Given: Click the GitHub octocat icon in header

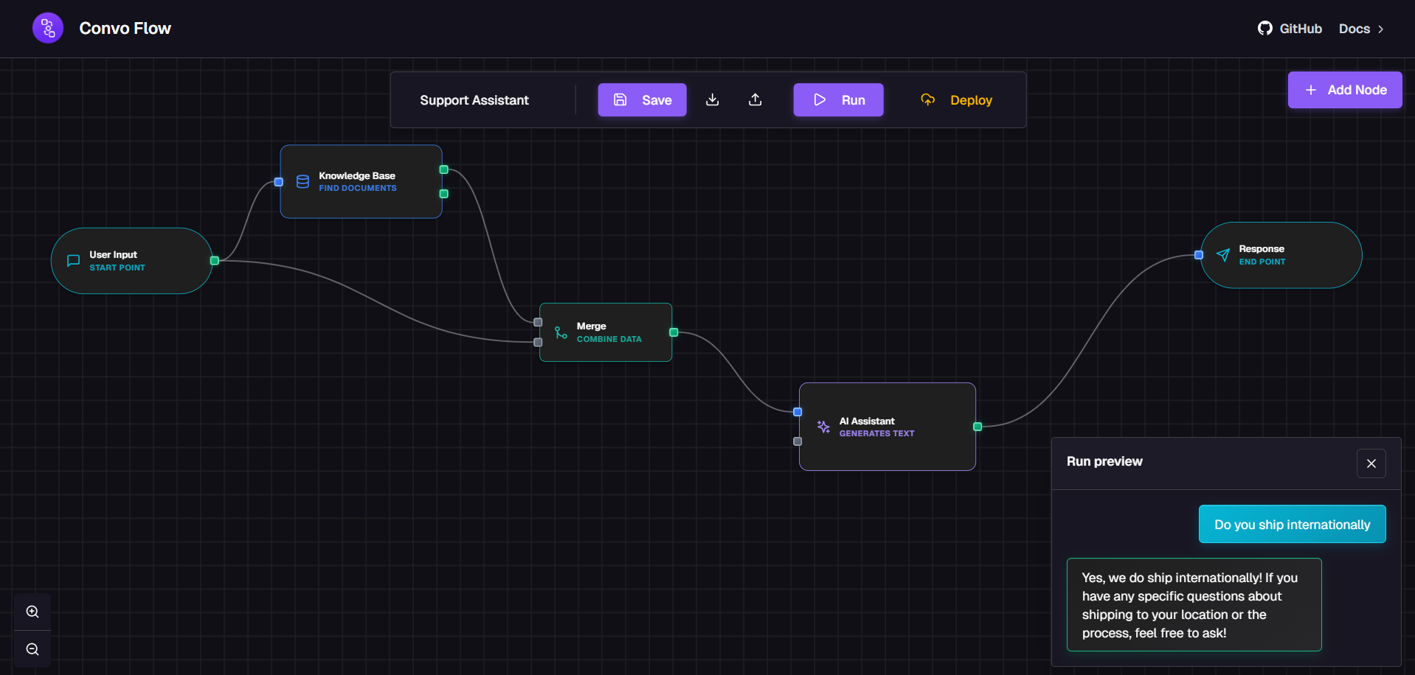Looking at the screenshot, I should pos(1264,28).
